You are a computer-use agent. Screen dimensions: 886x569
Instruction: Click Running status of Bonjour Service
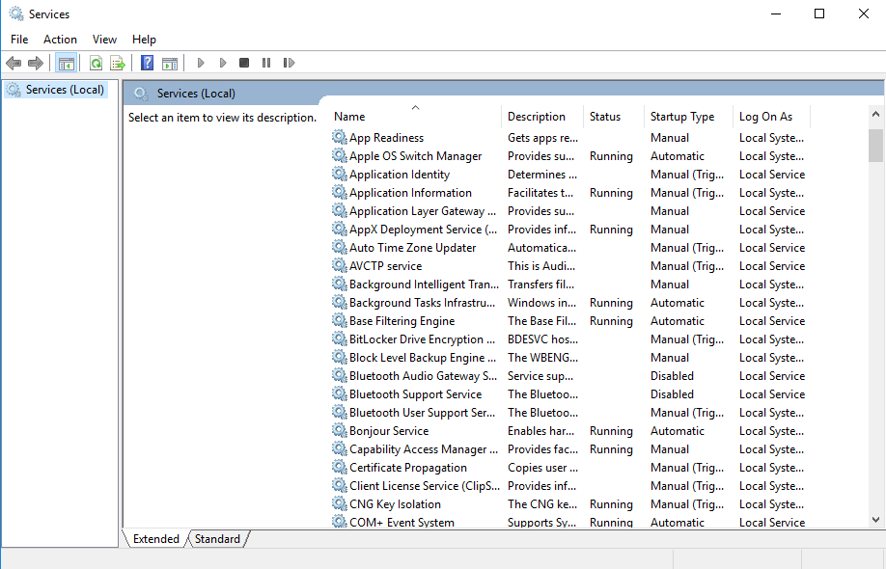pyautogui.click(x=611, y=431)
